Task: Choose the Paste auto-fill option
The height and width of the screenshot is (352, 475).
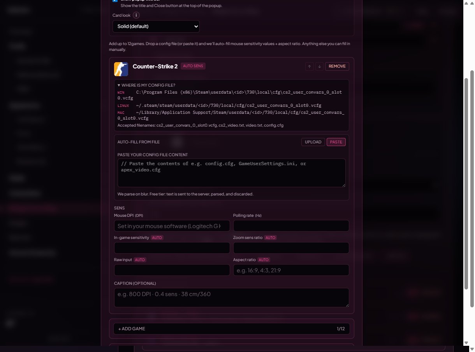Action: [x=336, y=142]
